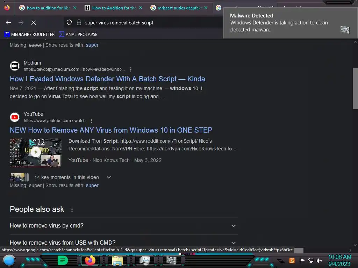The height and width of the screenshot is (268, 358).
Task: Click the Medium favicon icon
Action: [15, 66]
